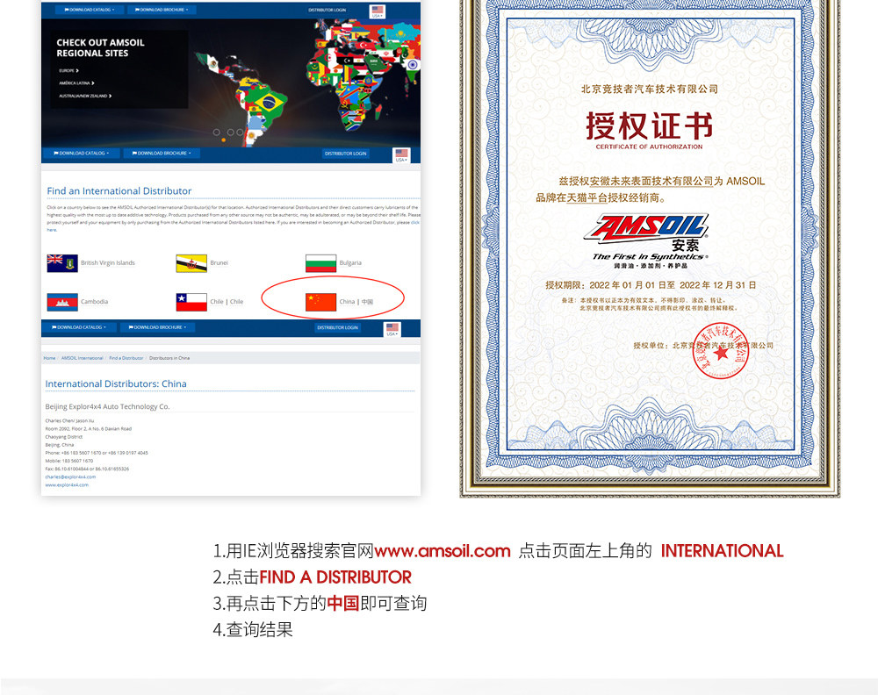Open USA flag selector just under map banner
The height and width of the screenshot is (695, 878).
(x=401, y=155)
